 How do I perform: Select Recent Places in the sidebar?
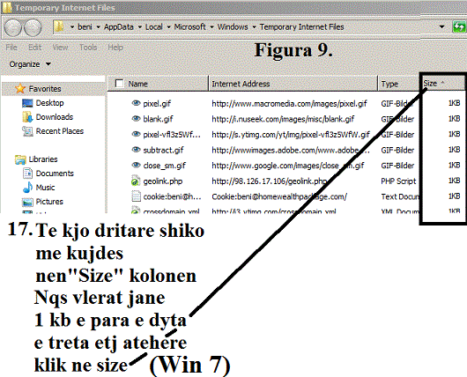(x=60, y=131)
